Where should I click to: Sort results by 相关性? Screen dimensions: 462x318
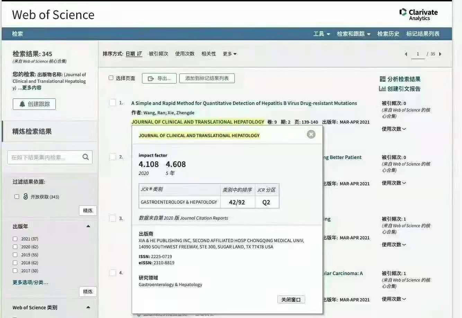208,54
